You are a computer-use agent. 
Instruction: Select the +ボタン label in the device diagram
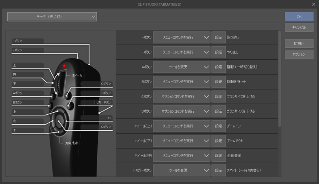click(x=28, y=50)
